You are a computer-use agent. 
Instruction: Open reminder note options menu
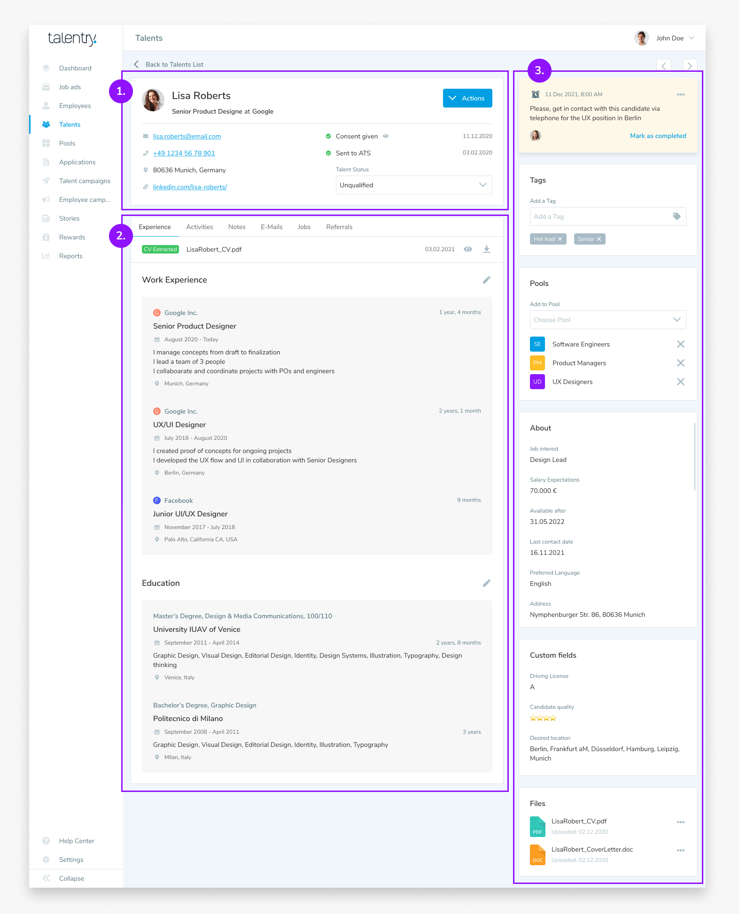point(680,94)
